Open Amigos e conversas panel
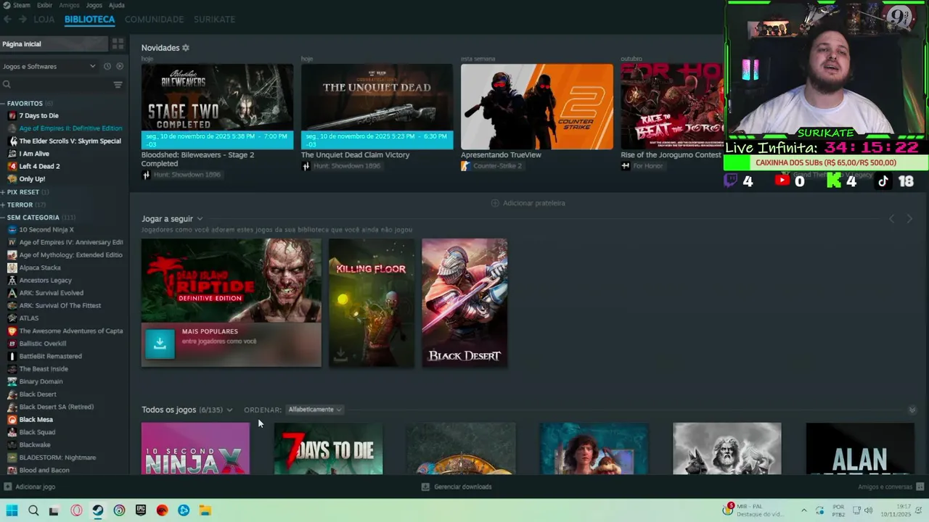 (891, 487)
